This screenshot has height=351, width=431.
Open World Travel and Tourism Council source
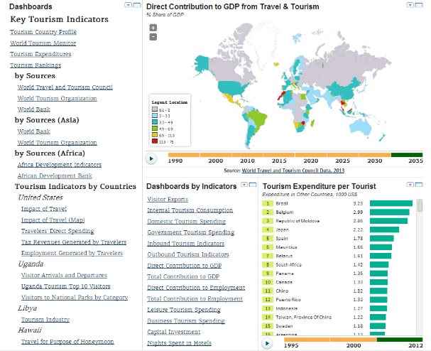pos(65,87)
